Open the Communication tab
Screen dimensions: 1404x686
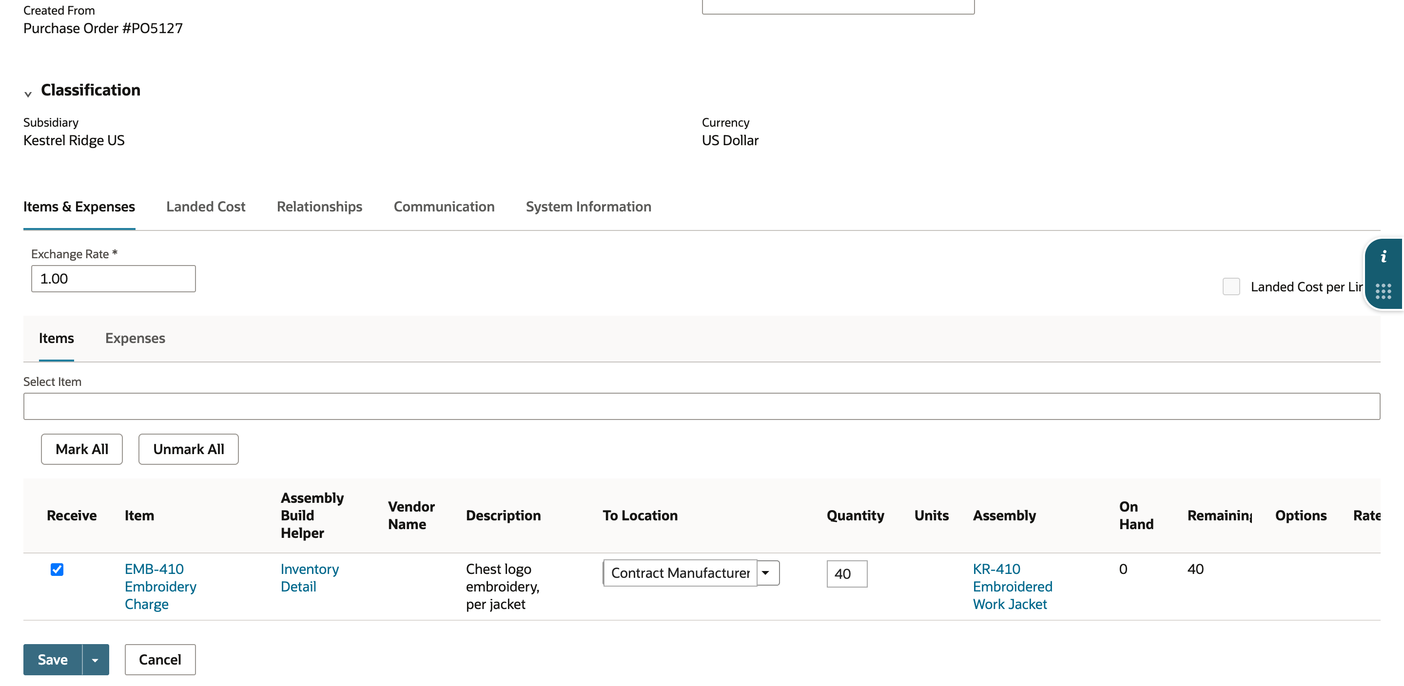[x=444, y=207]
